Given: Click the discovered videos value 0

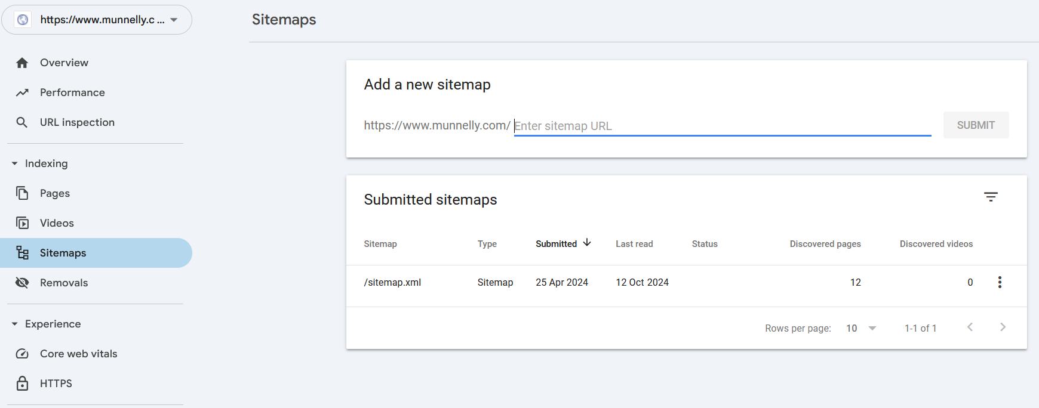Looking at the screenshot, I should point(970,283).
